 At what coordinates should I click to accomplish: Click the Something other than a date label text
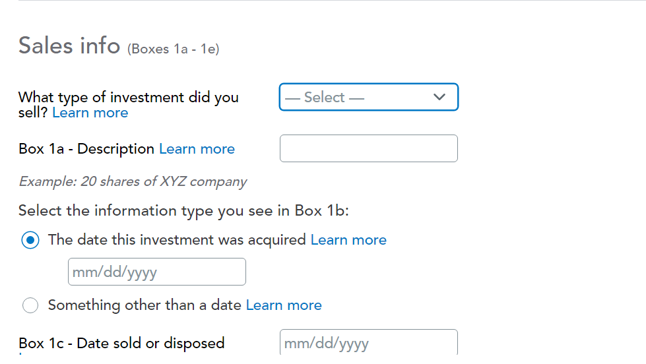(145, 305)
